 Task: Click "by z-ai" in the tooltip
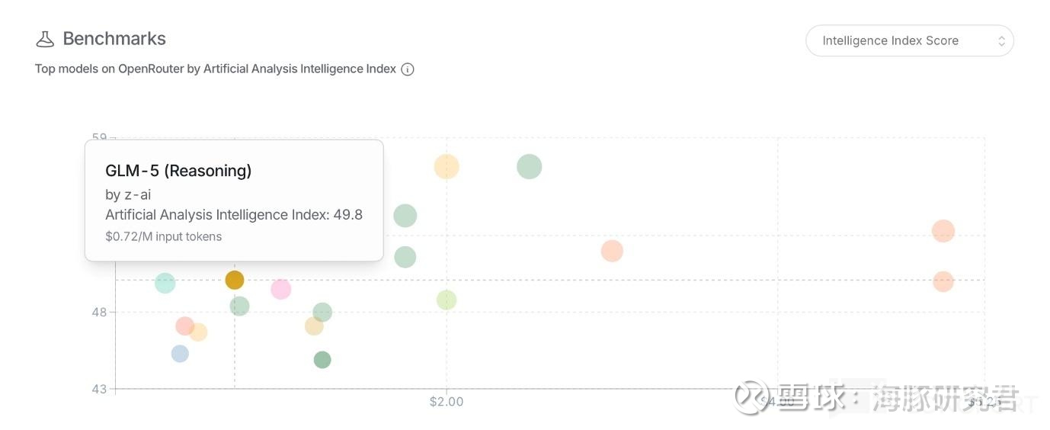[x=128, y=194]
